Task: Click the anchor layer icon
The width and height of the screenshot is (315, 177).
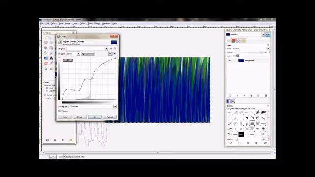Action: pyautogui.click(x=258, y=96)
